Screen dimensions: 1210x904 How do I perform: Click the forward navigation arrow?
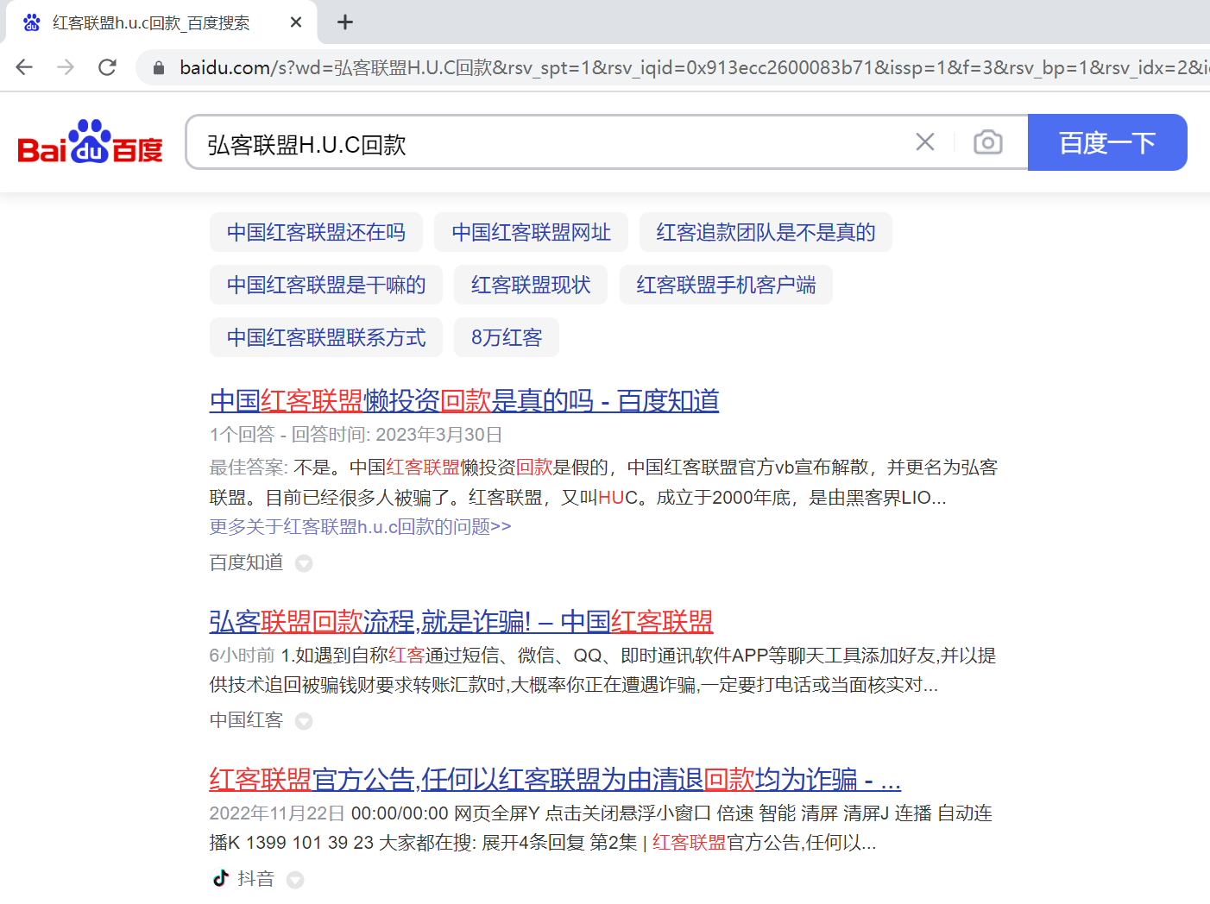tap(66, 67)
